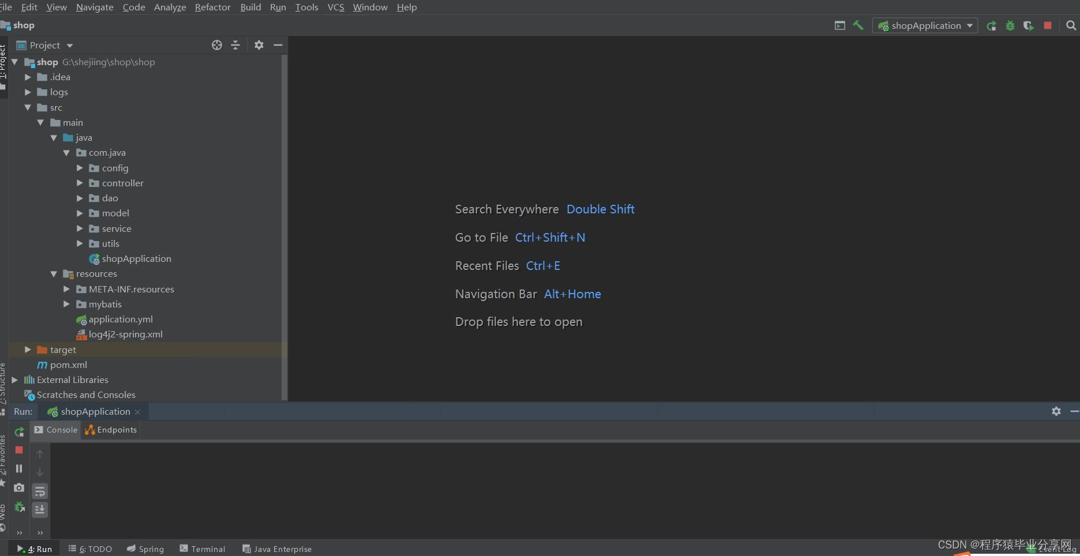
Task: Collapse all nodes in Project panel
Action: (235, 45)
